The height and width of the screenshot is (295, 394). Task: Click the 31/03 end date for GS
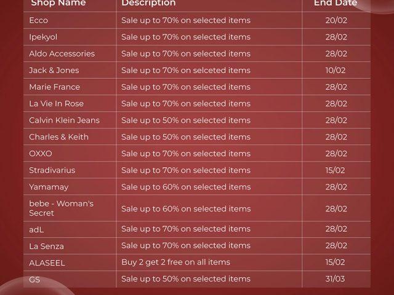pyautogui.click(x=336, y=279)
